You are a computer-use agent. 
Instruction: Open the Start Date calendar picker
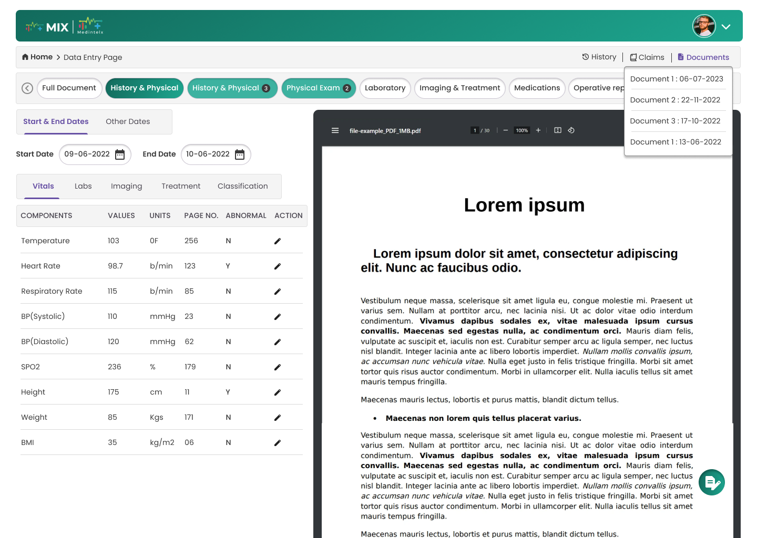(120, 154)
